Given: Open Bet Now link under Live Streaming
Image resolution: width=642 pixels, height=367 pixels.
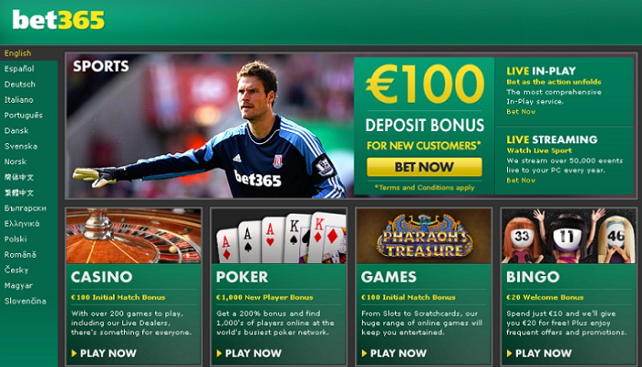Looking at the screenshot, I should tap(521, 180).
